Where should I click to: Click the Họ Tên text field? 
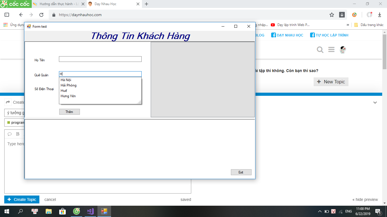pyautogui.click(x=100, y=59)
